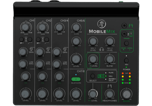Set the CH5/6 FX send knob

76,41
